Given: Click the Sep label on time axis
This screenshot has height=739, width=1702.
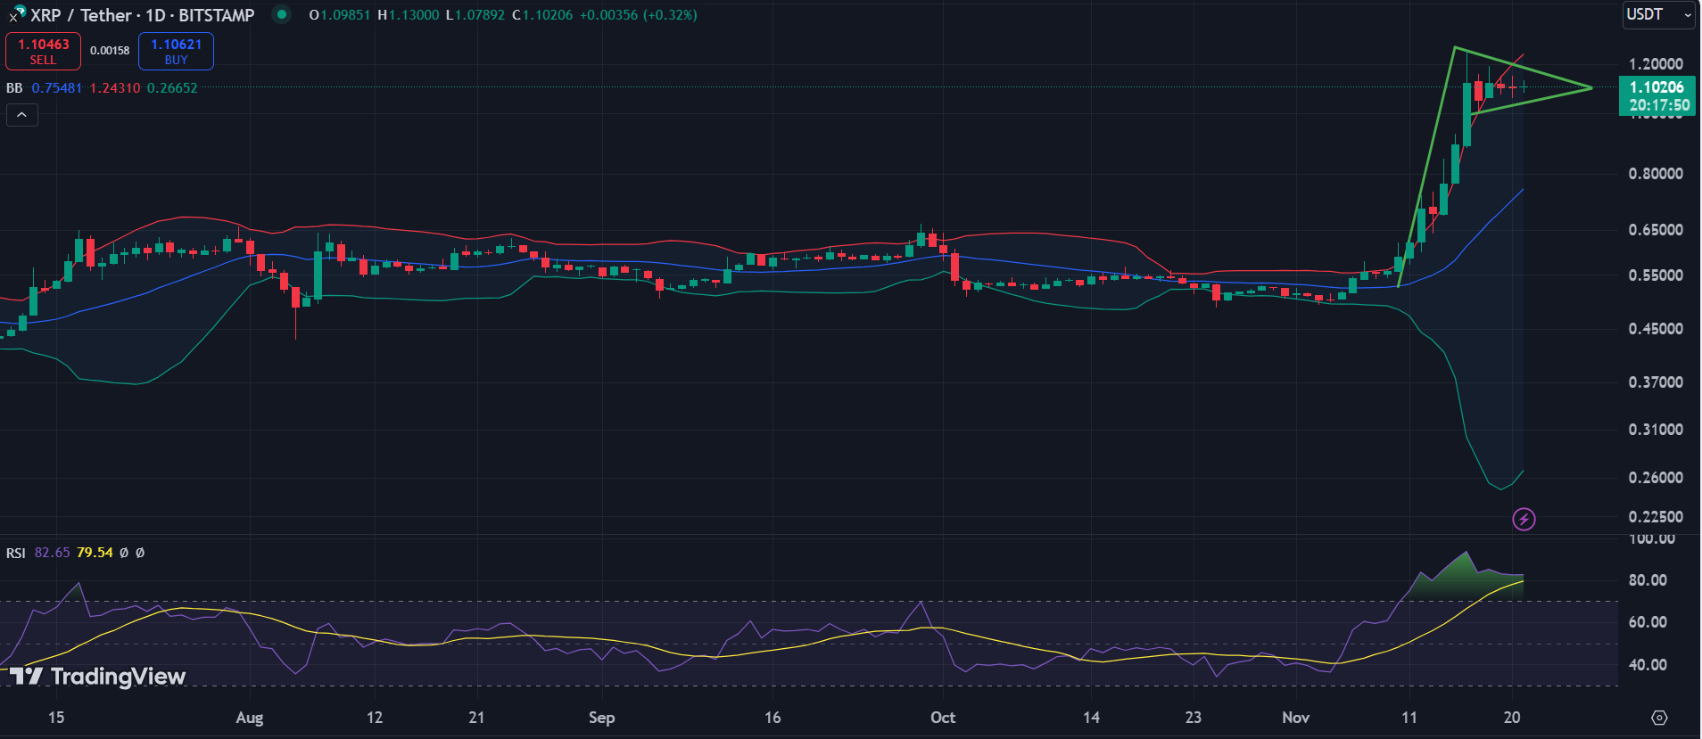Looking at the screenshot, I should [601, 718].
